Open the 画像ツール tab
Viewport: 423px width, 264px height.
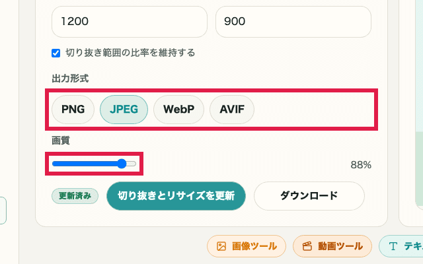coord(247,246)
